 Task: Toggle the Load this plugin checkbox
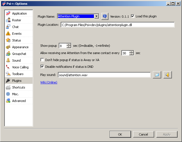click(x=133, y=16)
